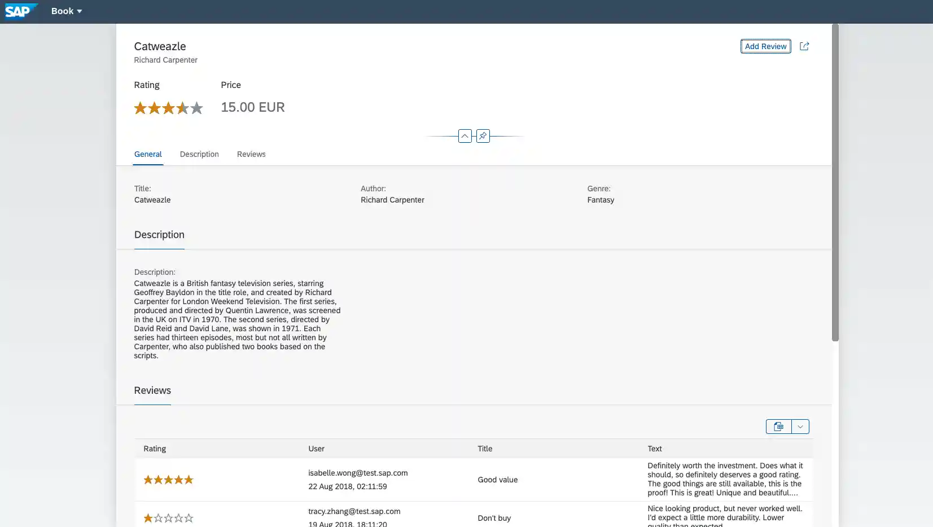This screenshot has width=933, height=527.
Task: Select the General tab
Action: click(x=148, y=154)
